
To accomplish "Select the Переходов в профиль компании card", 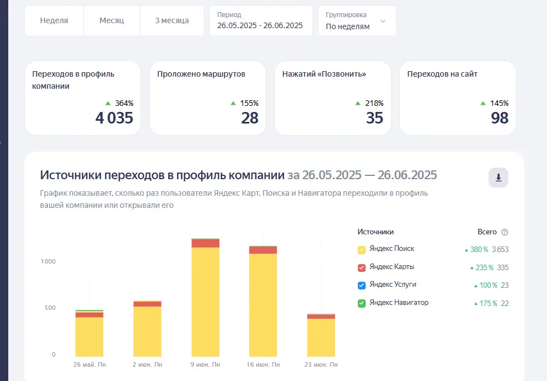I will (x=83, y=98).
